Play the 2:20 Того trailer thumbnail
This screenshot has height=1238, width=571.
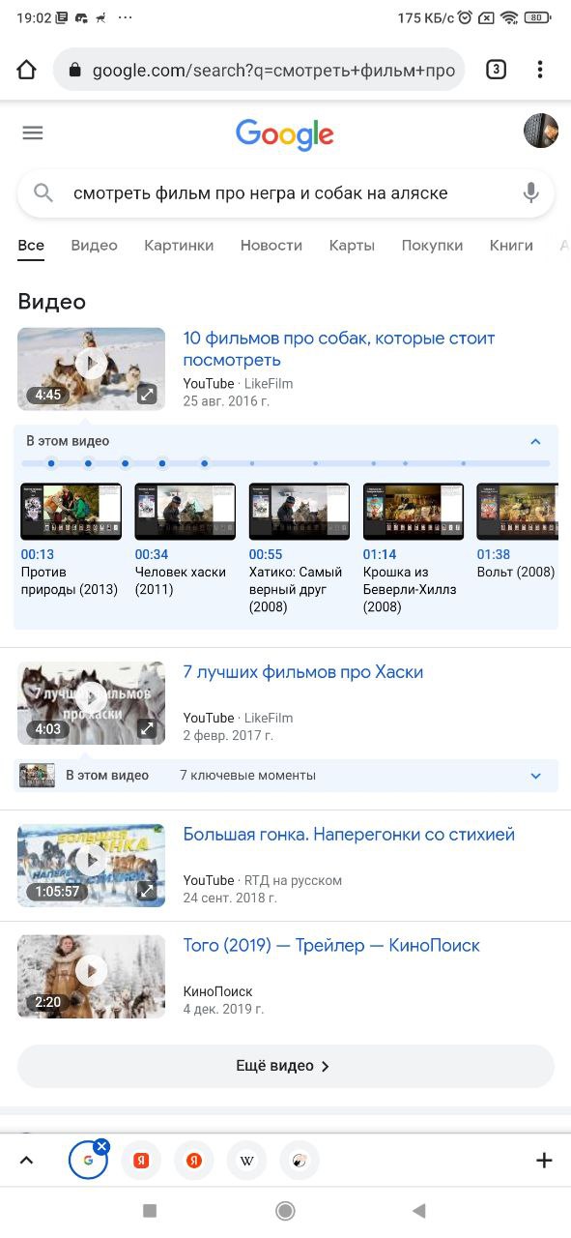(x=91, y=976)
